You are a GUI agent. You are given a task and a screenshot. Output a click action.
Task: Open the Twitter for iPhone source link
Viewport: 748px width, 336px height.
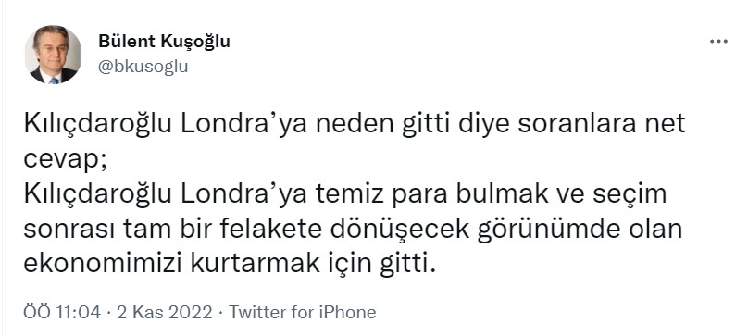tap(303, 313)
